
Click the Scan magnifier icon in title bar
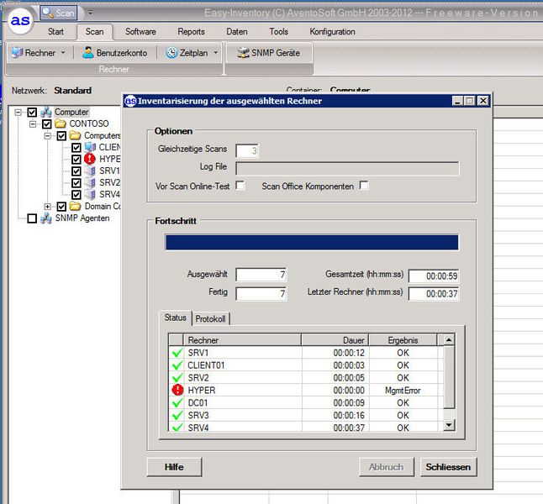[x=48, y=13]
